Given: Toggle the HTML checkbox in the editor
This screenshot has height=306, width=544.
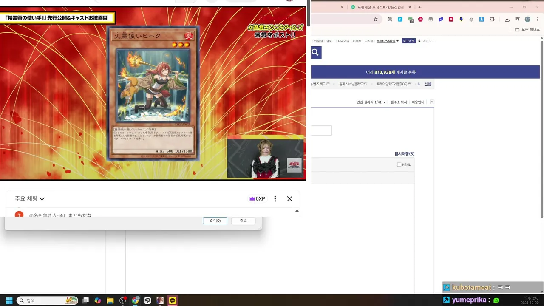Looking at the screenshot, I should coord(399,164).
